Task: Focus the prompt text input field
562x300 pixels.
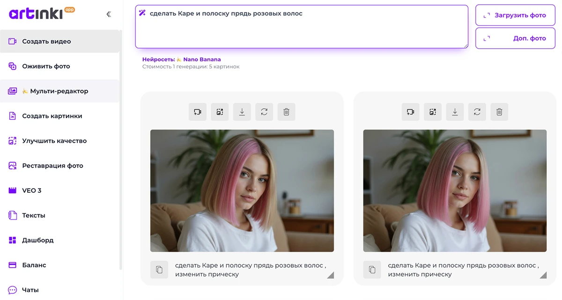Action: (302, 28)
